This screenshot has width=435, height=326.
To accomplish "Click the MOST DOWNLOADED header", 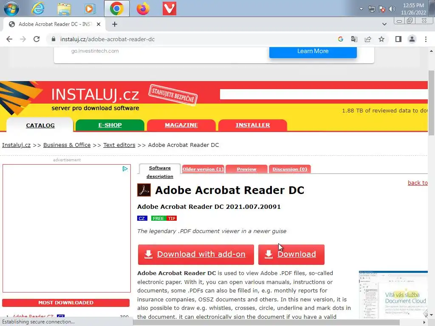I will (66, 303).
